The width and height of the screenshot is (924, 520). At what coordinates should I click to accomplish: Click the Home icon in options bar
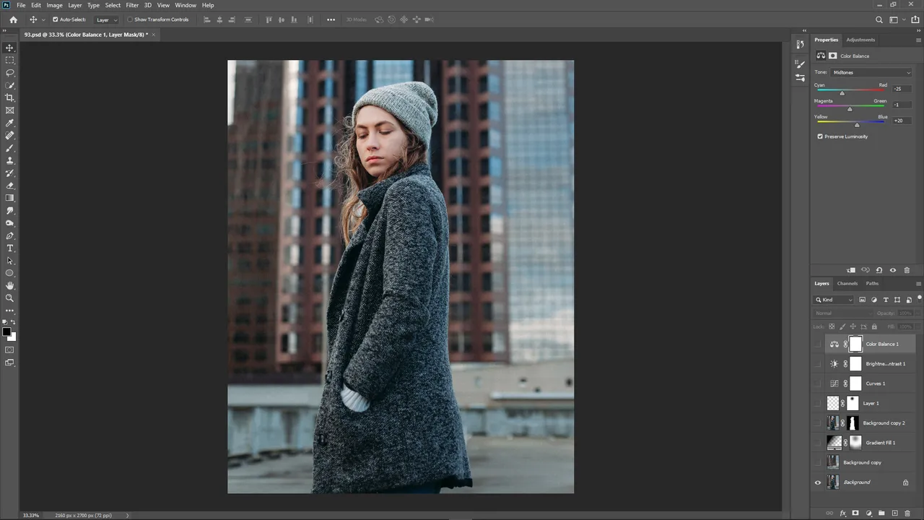(x=13, y=19)
